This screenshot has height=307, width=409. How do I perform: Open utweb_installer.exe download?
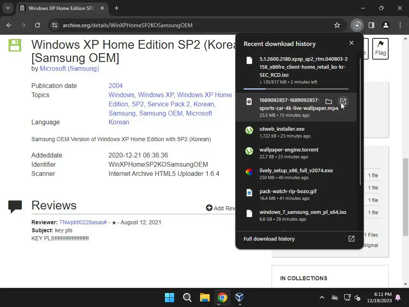(x=296, y=132)
